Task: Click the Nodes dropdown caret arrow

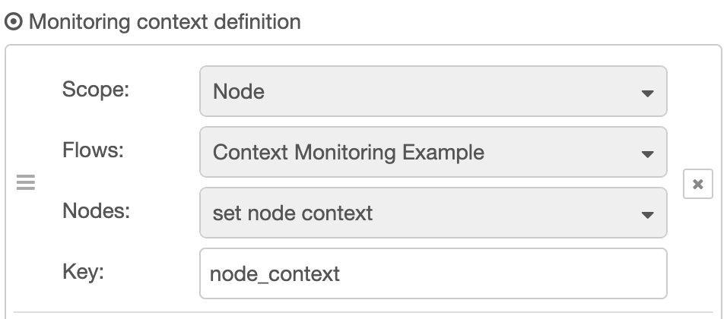Action: tap(647, 215)
